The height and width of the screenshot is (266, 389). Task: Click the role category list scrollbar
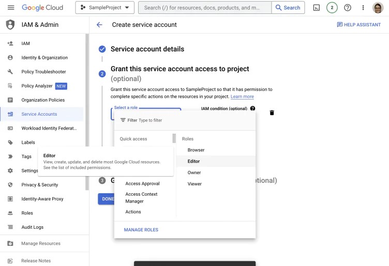click(x=174, y=138)
